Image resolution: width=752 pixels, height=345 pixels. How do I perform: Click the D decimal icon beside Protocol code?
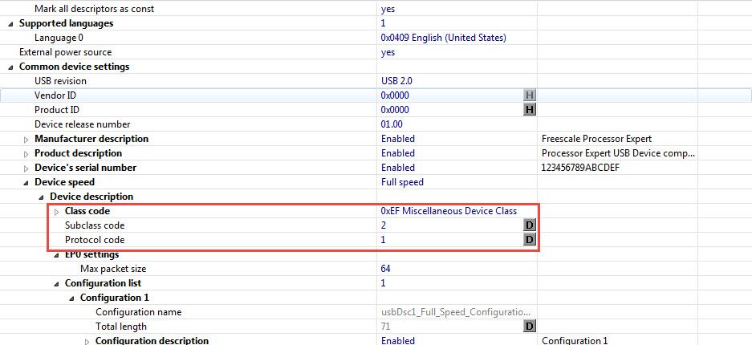click(x=529, y=240)
